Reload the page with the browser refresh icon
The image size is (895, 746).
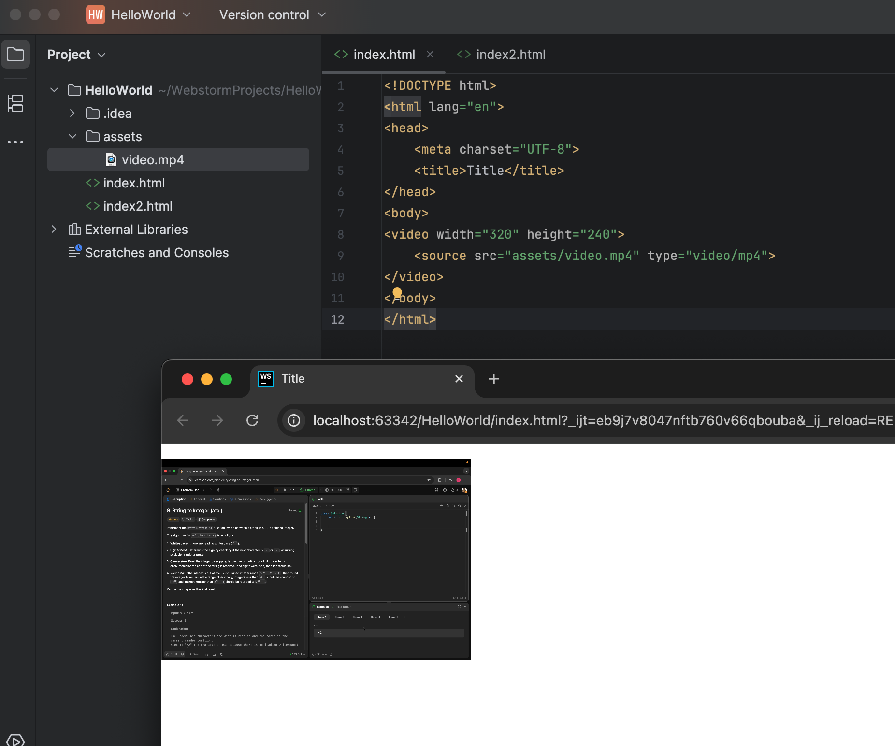click(252, 420)
